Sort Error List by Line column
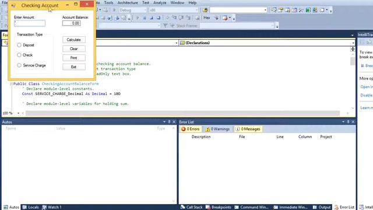Image resolution: width=373 pixels, height=210 pixels. click(x=280, y=136)
